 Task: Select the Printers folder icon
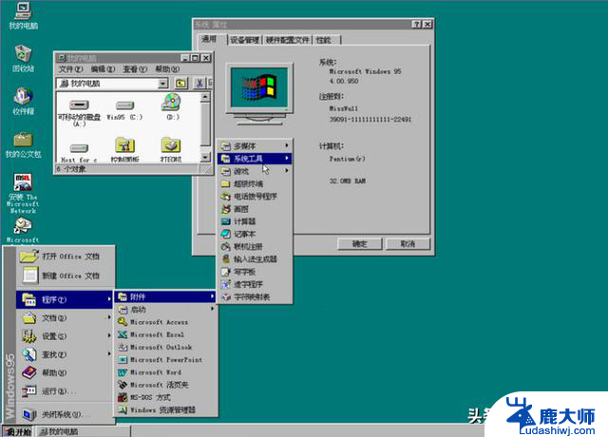171,150
